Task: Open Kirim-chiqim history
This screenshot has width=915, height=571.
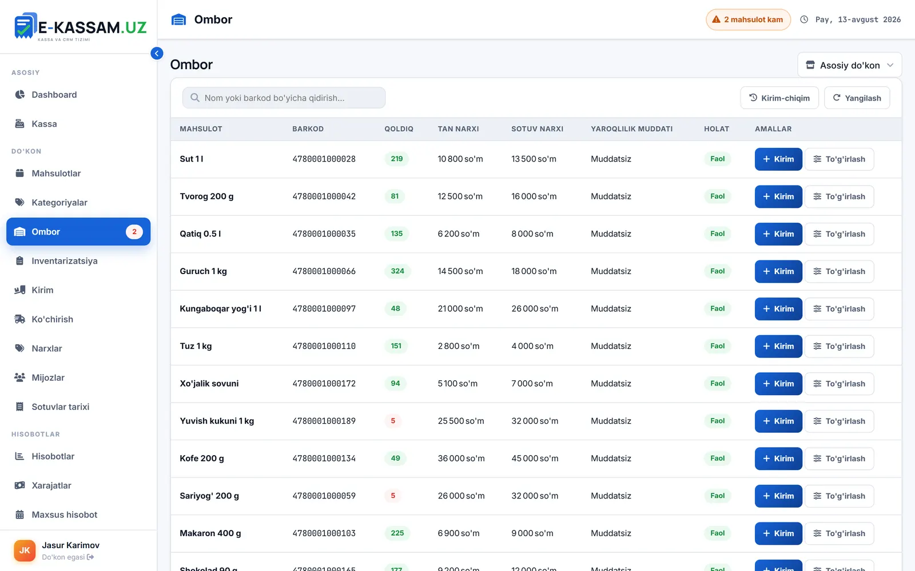Action: tap(779, 98)
